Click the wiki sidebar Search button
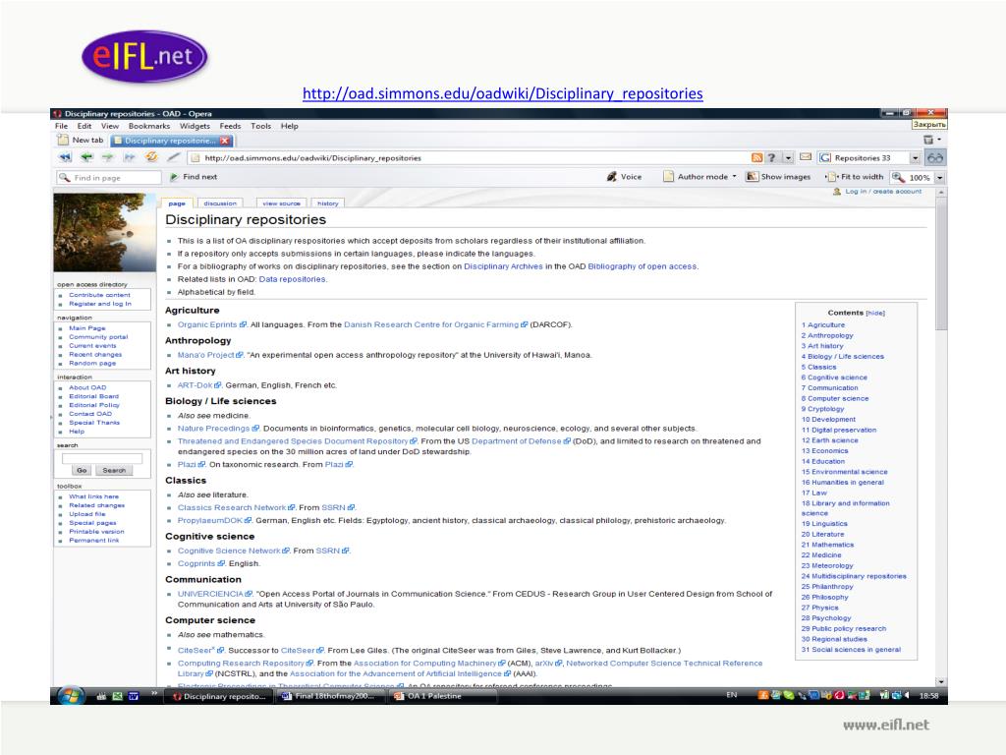This screenshot has width=1006, height=755. pos(114,471)
